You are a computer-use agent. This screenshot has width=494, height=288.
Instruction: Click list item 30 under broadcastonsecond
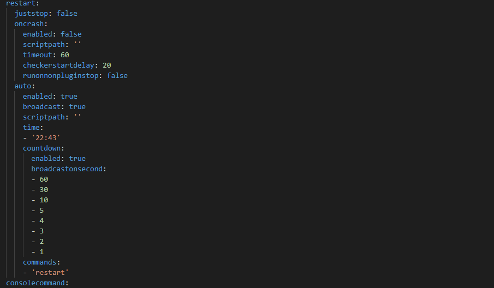pos(44,190)
